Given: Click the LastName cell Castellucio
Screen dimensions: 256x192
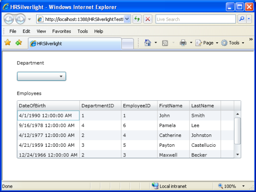Looking at the screenshot, I should pyautogui.click(x=205, y=145).
